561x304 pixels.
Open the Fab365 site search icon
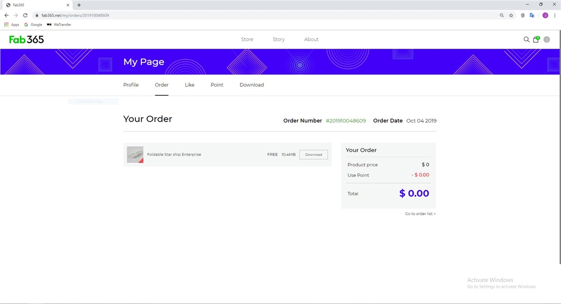coord(526,39)
